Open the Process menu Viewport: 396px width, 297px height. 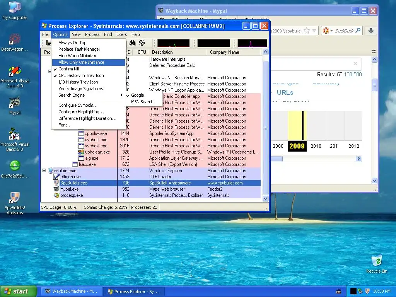coord(92,34)
